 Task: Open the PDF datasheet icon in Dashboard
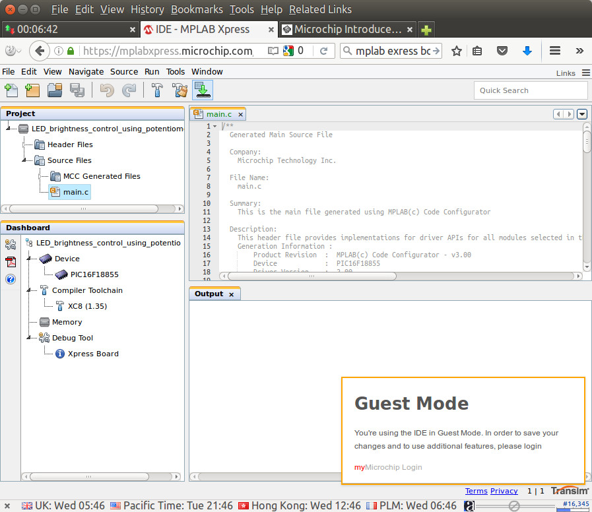[x=11, y=261]
